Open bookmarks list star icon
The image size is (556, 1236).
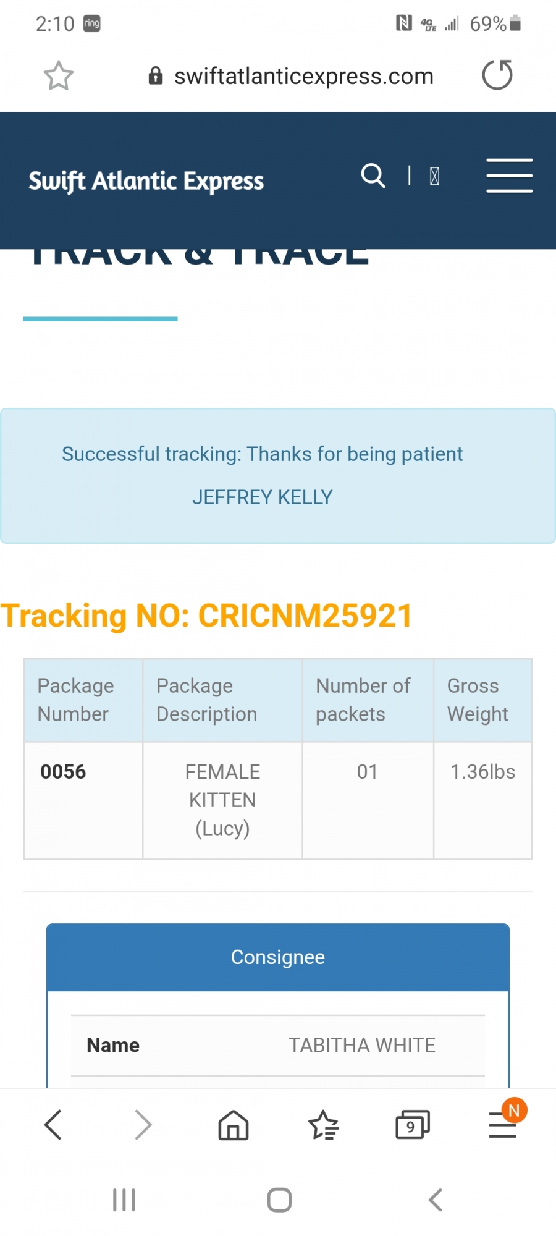(323, 1125)
